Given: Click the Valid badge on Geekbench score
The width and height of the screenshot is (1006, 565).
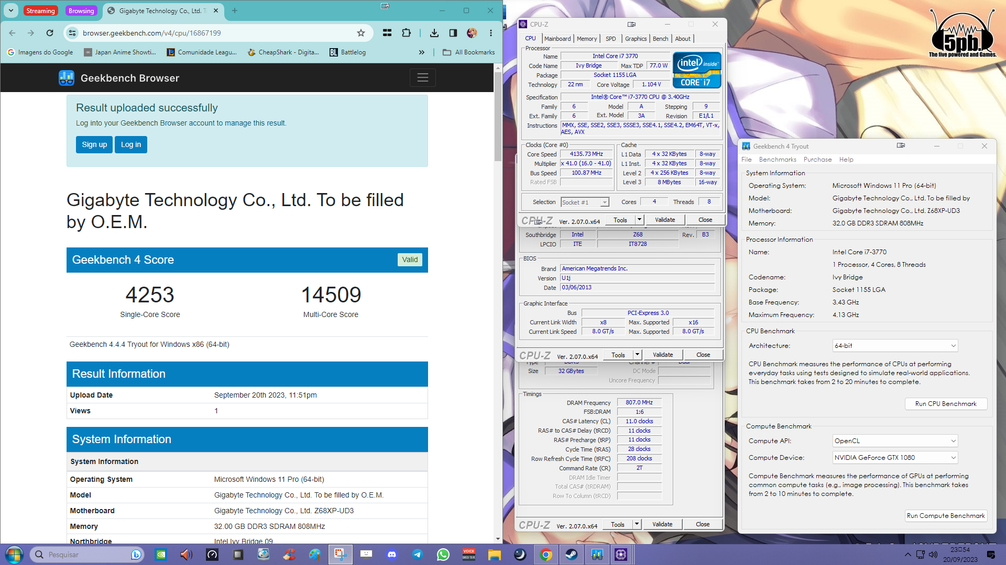Looking at the screenshot, I should pyautogui.click(x=410, y=260).
